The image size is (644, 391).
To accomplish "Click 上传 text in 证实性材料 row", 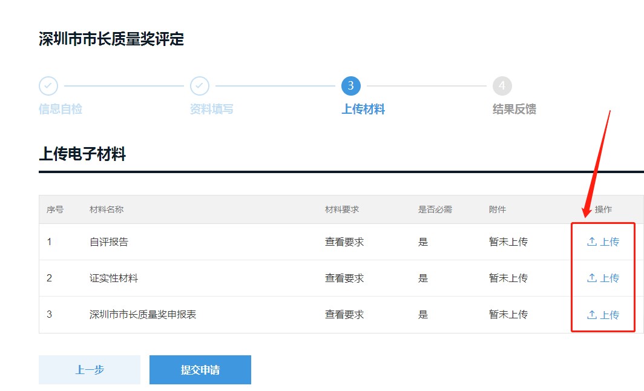I will pos(609,278).
